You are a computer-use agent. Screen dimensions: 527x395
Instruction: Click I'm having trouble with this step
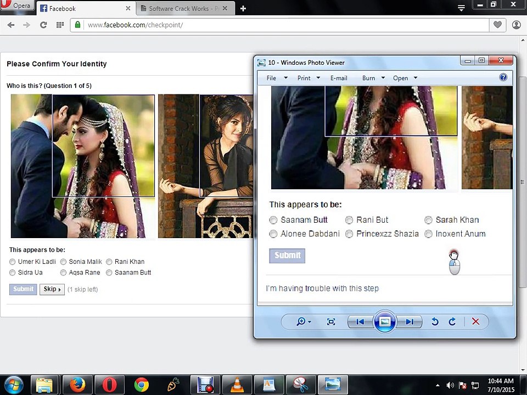coord(322,289)
